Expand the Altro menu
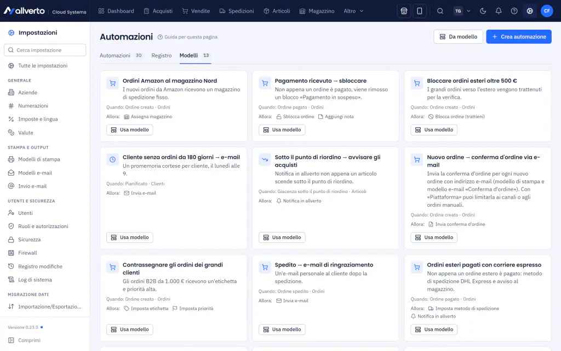 click(x=353, y=11)
